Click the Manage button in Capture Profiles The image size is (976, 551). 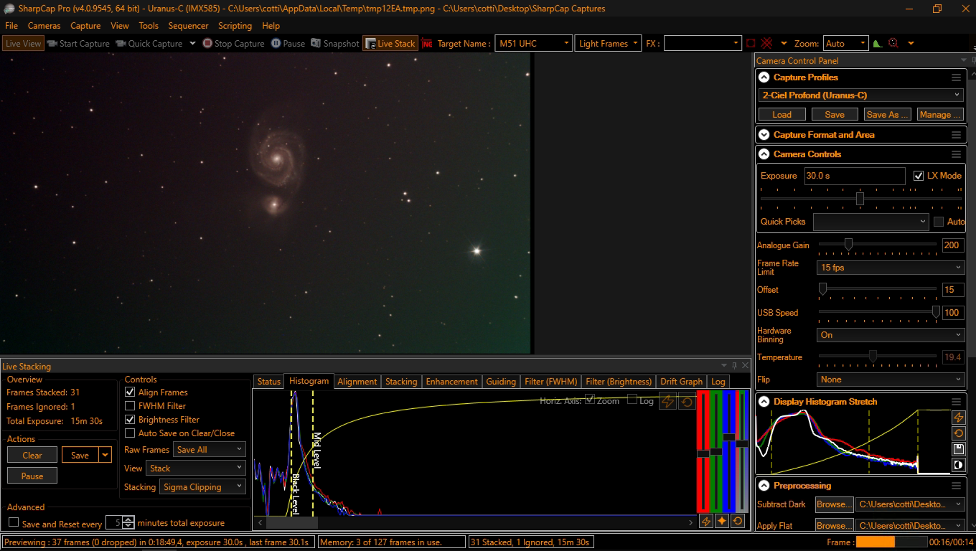point(939,115)
